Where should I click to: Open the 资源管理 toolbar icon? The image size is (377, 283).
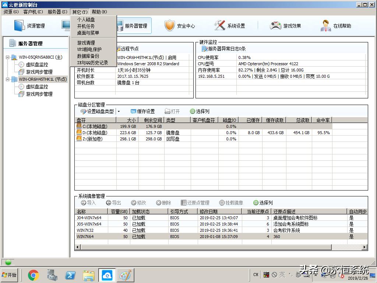pyautogui.click(x=29, y=26)
